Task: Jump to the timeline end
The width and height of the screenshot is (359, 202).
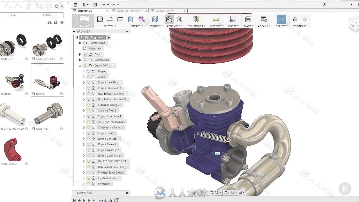Action: (94, 200)
